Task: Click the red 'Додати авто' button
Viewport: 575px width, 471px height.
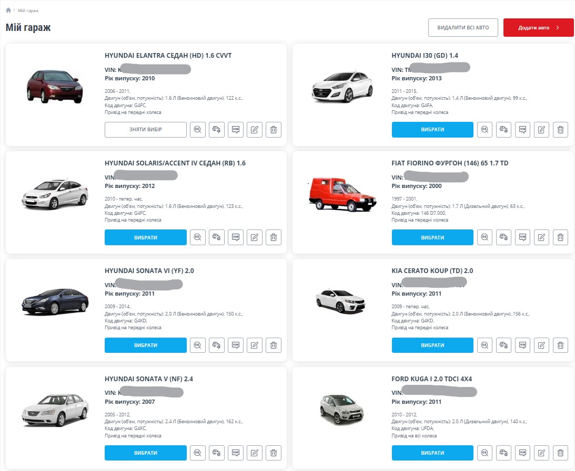Action: (538, 28)
